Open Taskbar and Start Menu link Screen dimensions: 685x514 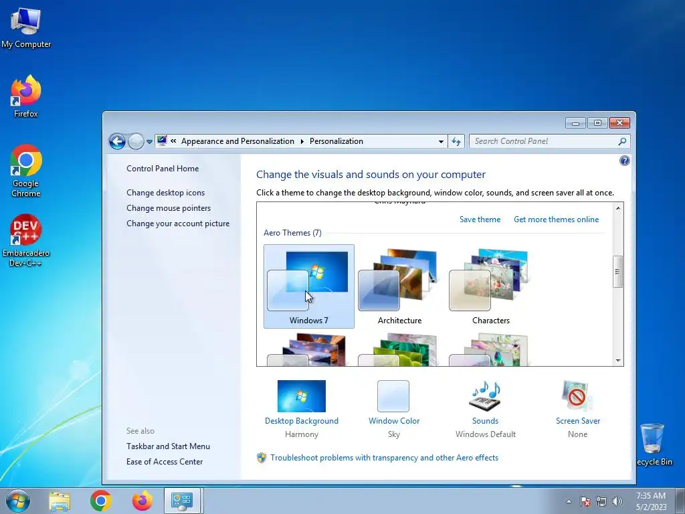(168, 446)
